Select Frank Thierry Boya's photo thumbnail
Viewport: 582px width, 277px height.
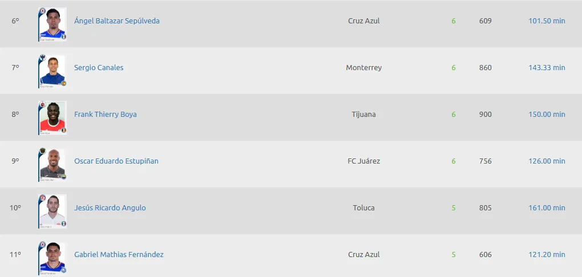click(52, 117)
